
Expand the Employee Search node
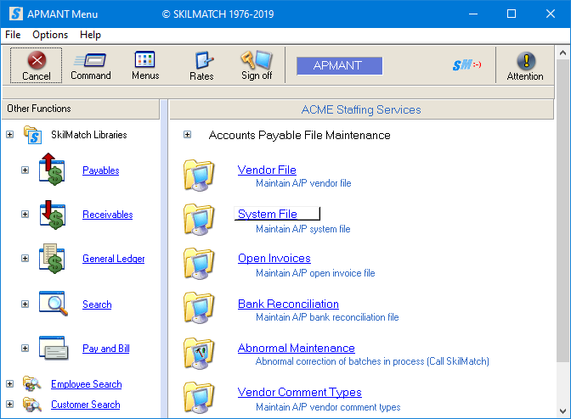pyautogui.click(x=10, y=383)
